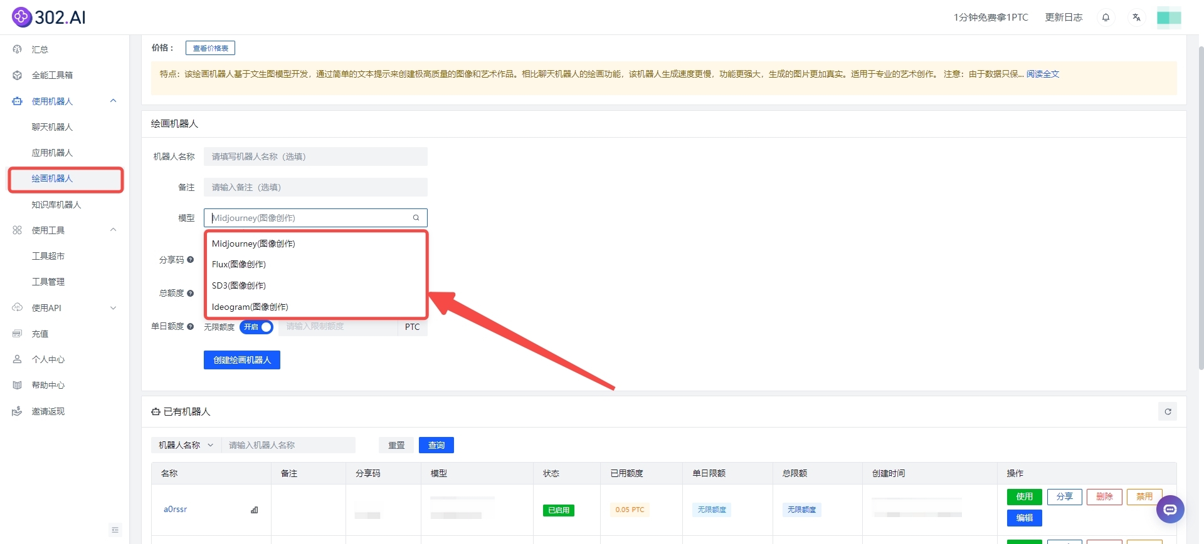Click the 备注 input field
Viewport: 1204px width, 544px height.
pyautogui.click(x=315, y=187)
